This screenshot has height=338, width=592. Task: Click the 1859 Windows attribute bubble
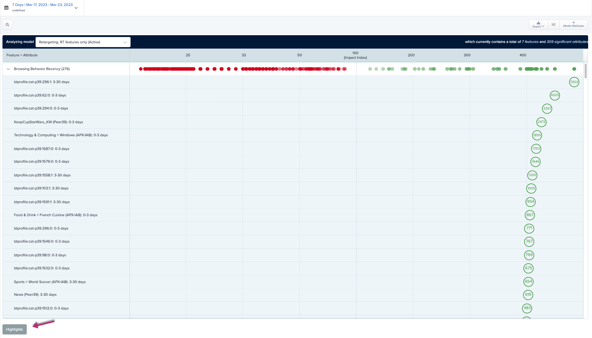(x=537, y=135)
